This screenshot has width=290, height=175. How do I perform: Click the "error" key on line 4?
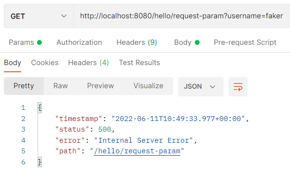click(x=70, y=140)
